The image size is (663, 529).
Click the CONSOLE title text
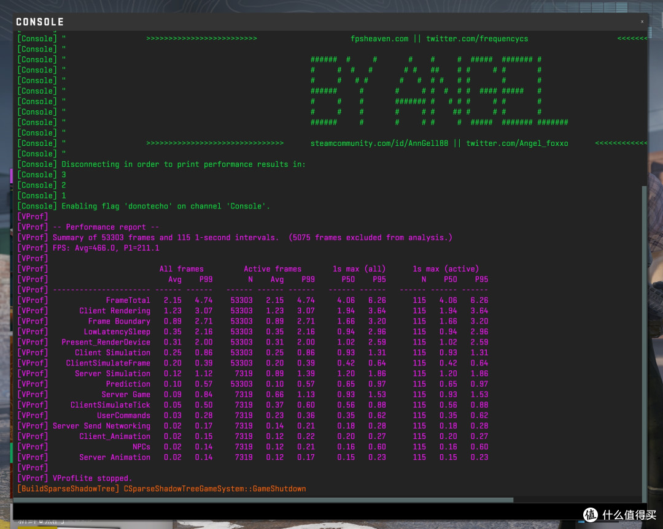tap(40, 22)
